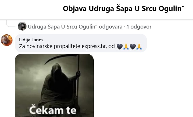The image size is (193, 117).
Task: Open the Grim Reaper 'Čekam te' GIF
Action: pos(54,85)
